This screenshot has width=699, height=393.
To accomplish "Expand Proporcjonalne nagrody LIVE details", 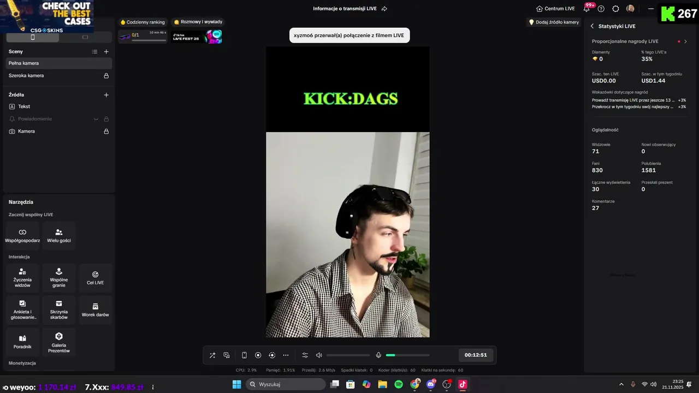I will click(686, 41).
